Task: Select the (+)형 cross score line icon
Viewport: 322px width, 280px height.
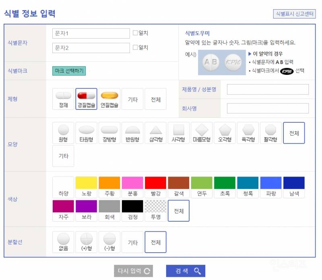Action: tap(86, 242)
